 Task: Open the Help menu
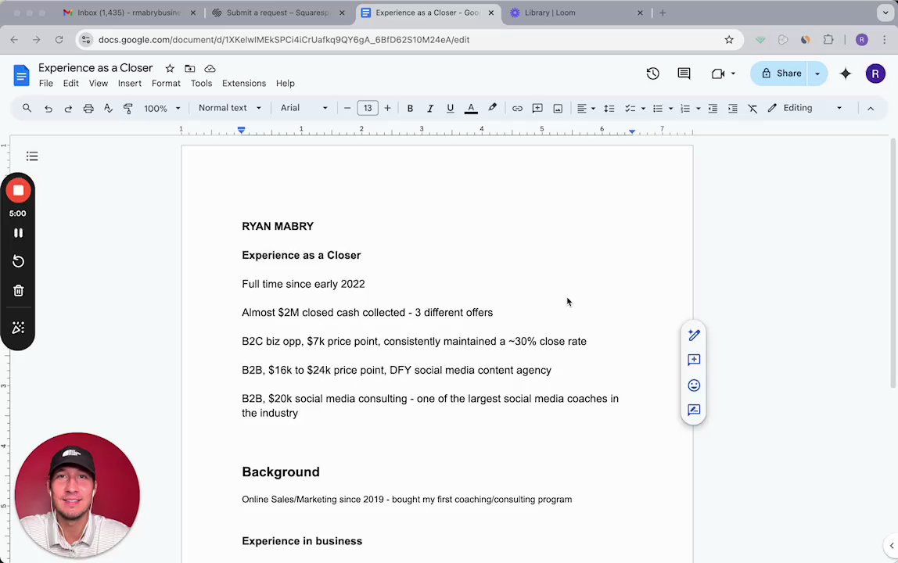[286, 83]
